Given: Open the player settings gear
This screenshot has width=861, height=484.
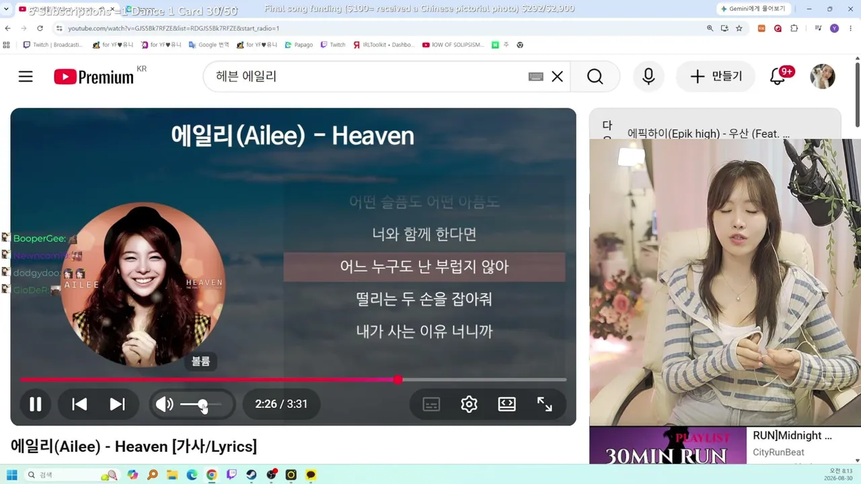Looking at the screenshot, I should coord(469,404).
